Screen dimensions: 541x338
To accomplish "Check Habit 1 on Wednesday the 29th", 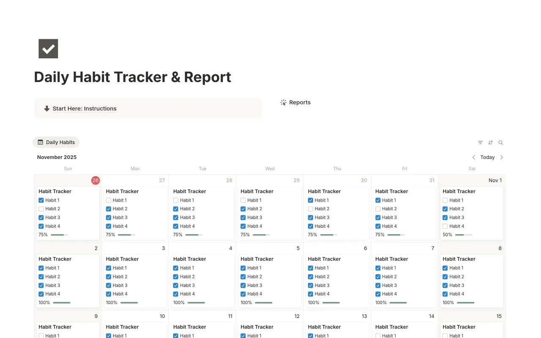I will pos(243,201).
